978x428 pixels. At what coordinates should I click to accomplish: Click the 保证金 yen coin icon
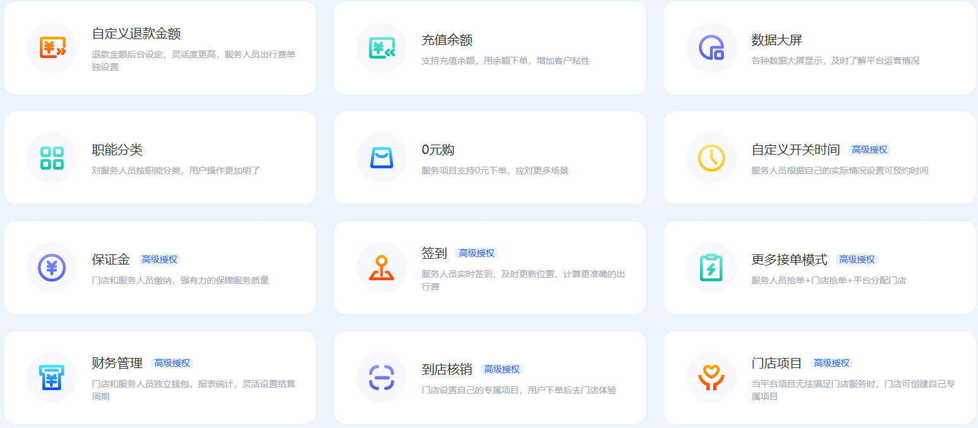click(x=52, y=268)
